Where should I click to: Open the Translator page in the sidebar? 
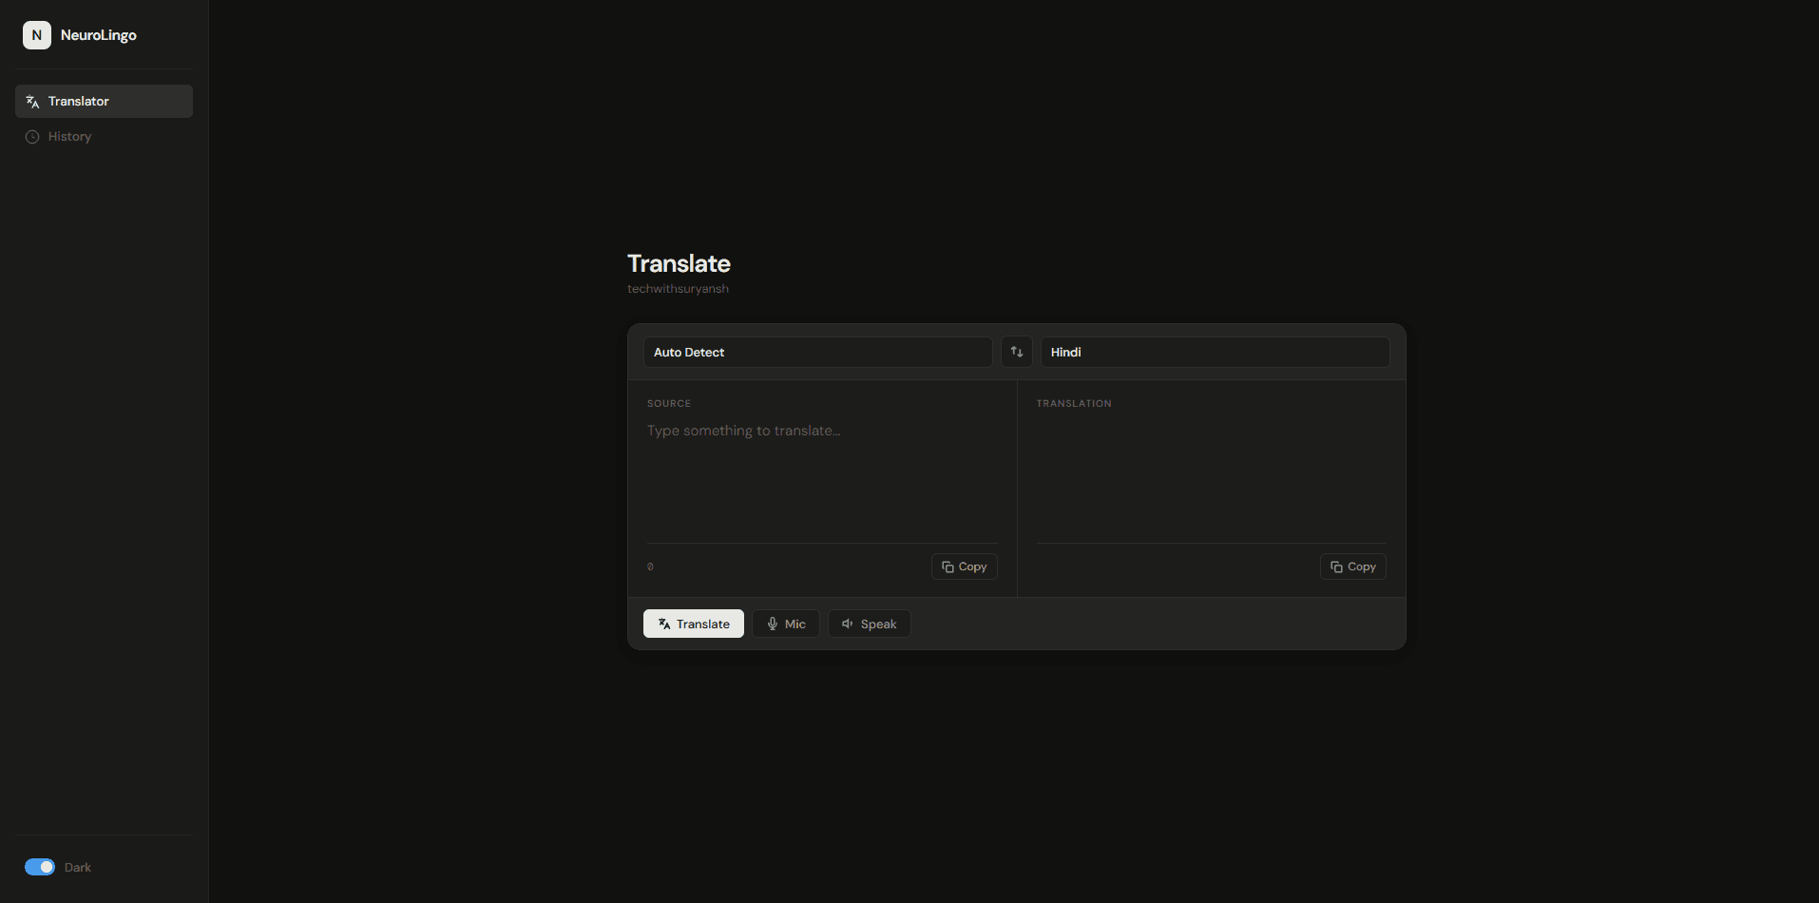tap(104, 102)
